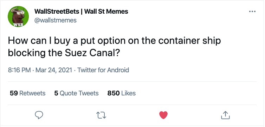Click the tweet text about put option
The image size is (265, 127).
(115, 47)
